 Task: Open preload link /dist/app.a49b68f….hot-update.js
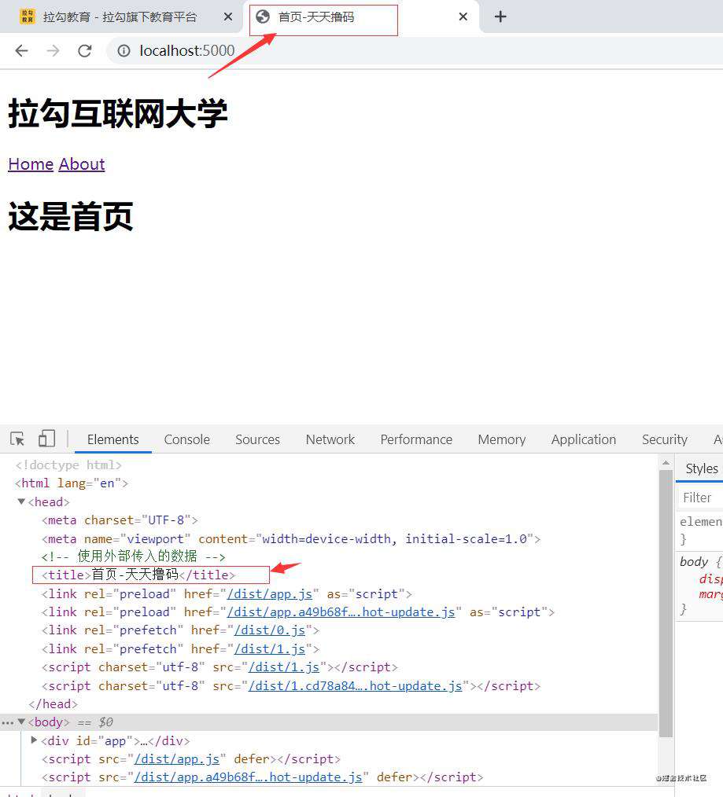(x=341, y=612)
